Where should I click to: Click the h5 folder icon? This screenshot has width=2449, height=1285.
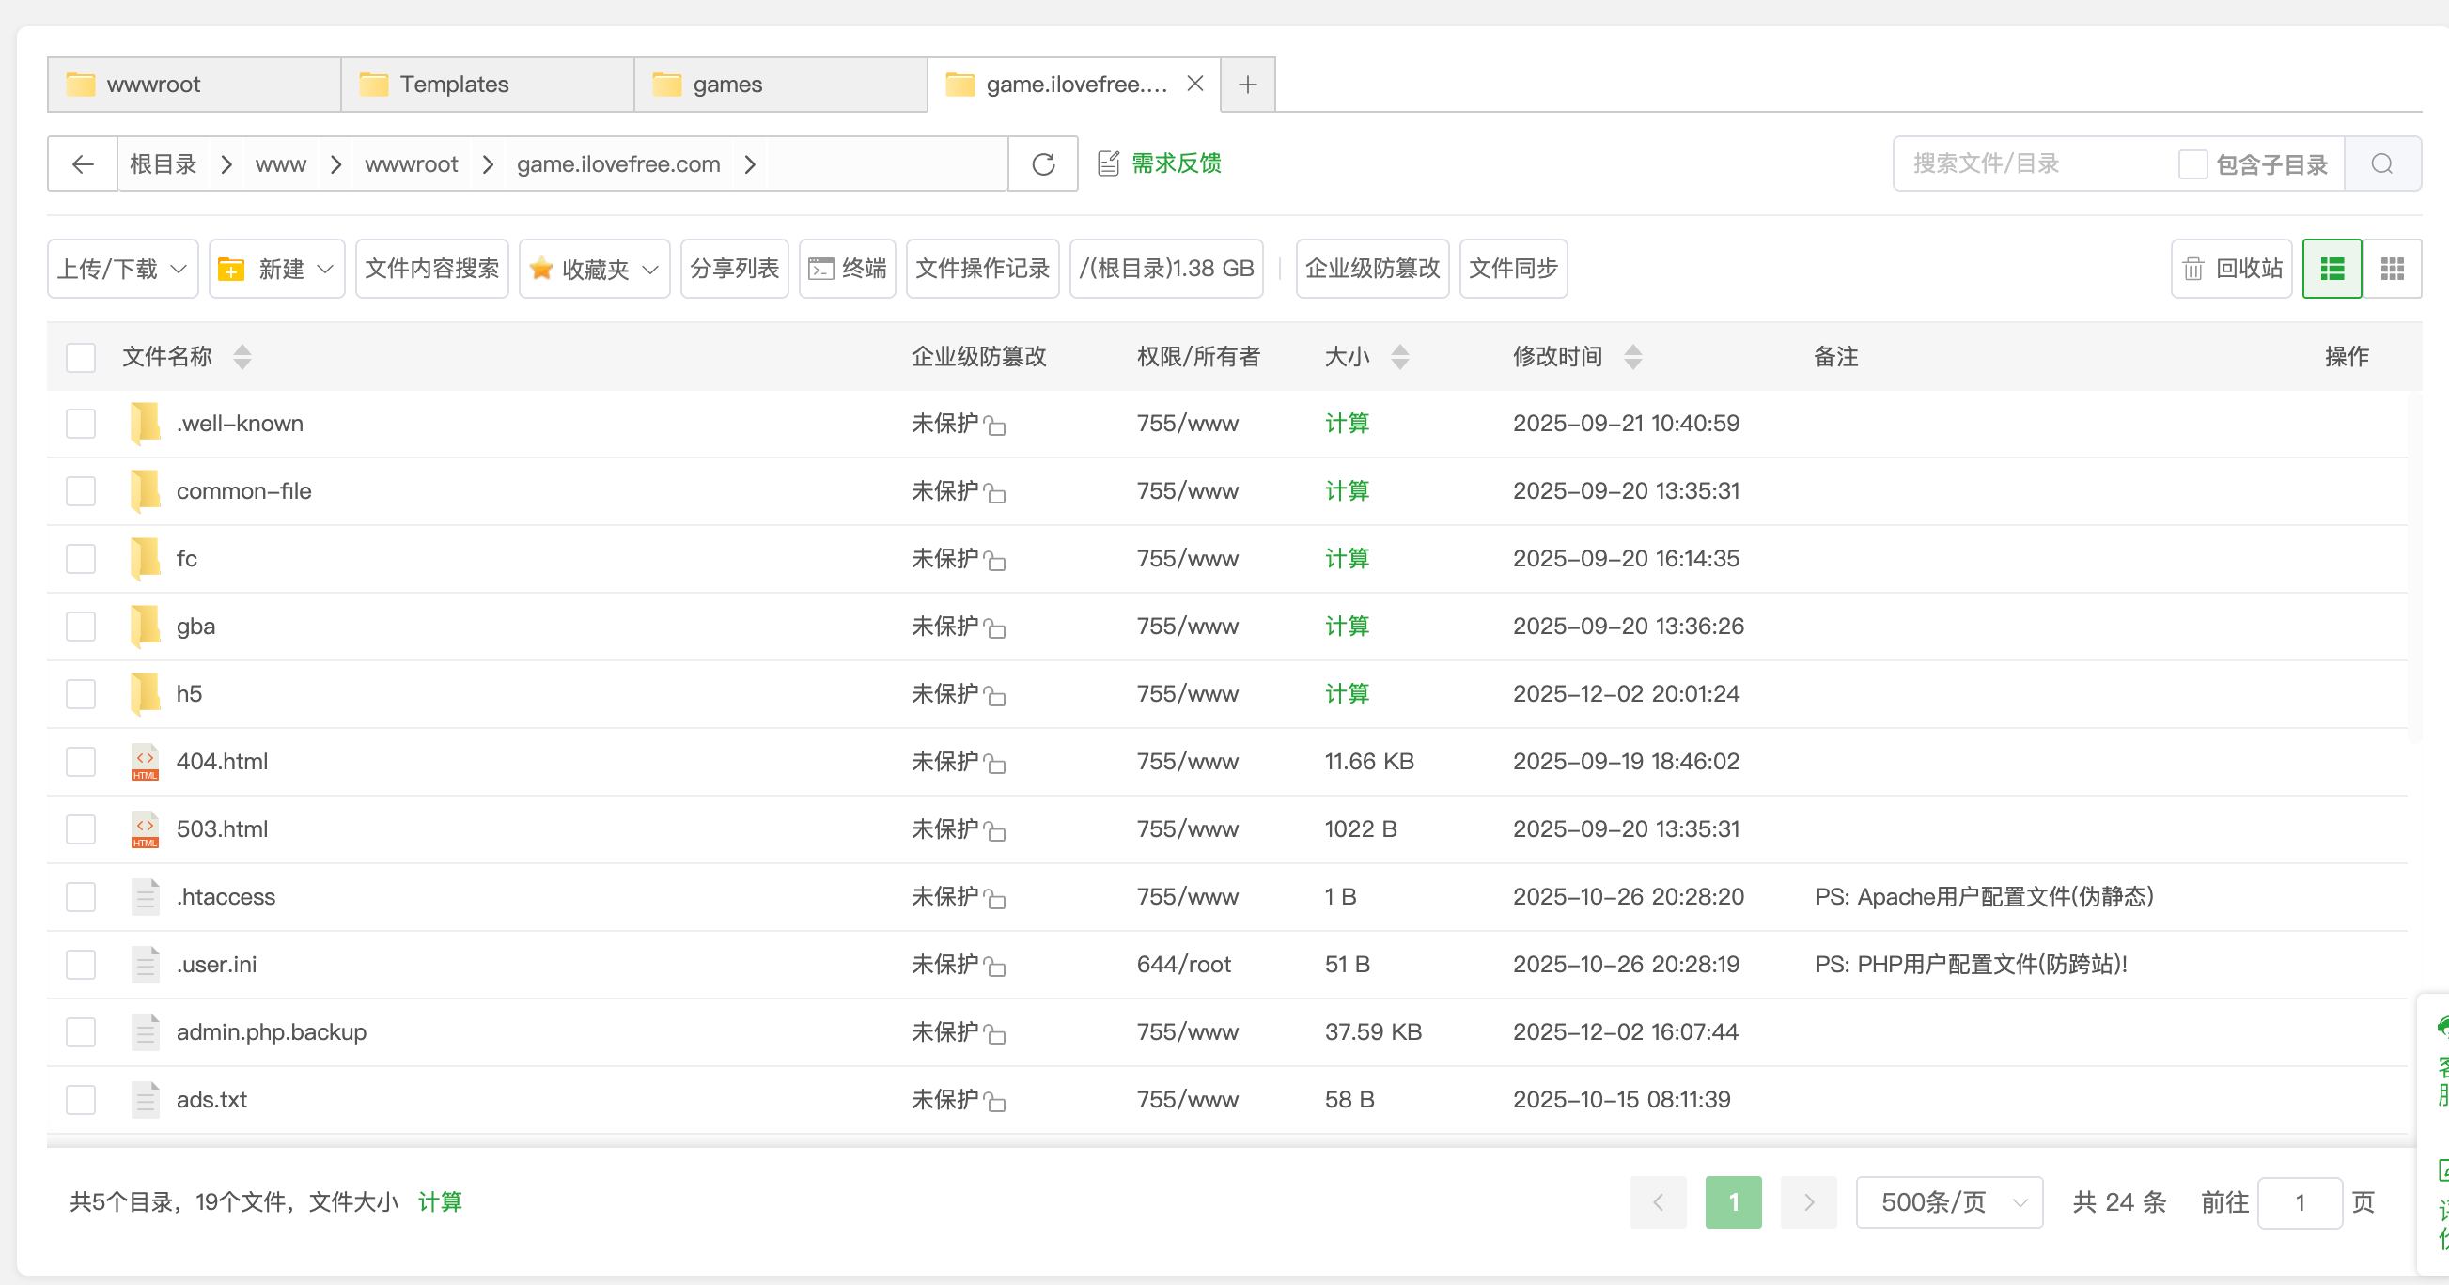click(145, 694)
